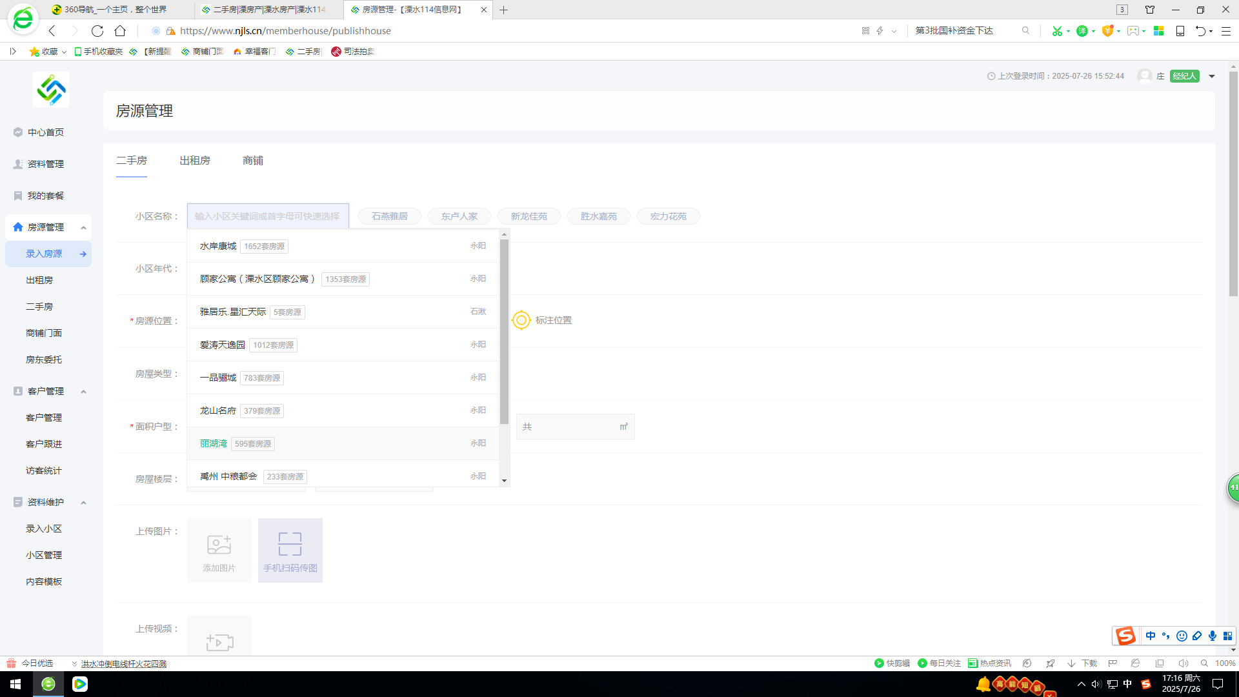The width and height of the screenshot is (1239, 697).
Task: Switch to the 出租房 tab
Action: pos(195,161)
